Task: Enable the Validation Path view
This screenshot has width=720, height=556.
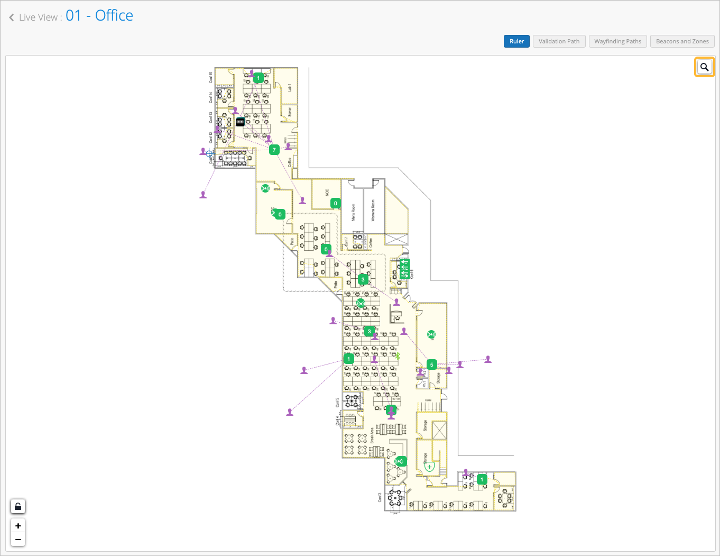Action: point(559,41)
